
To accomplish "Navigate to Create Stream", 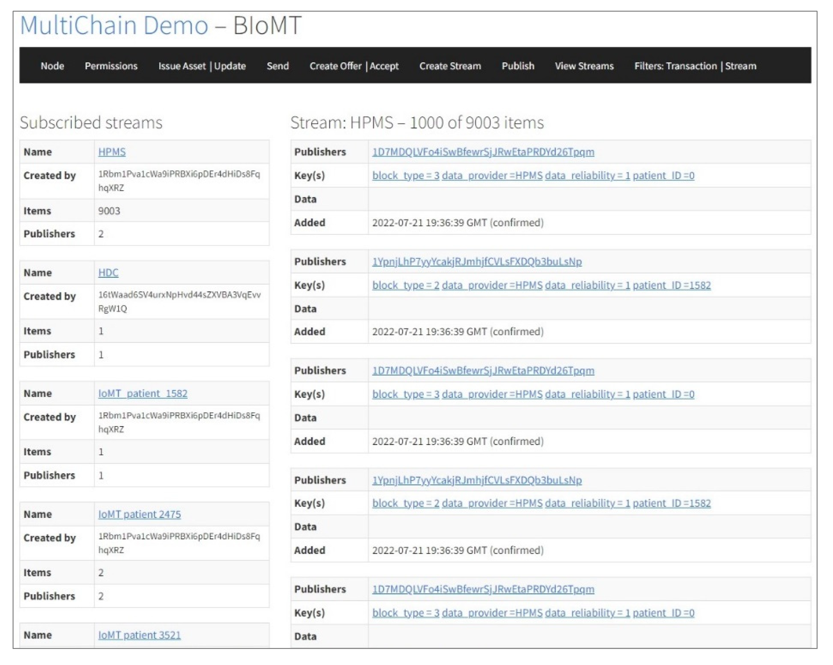I will pyautogui.click(x=450, y=66).
